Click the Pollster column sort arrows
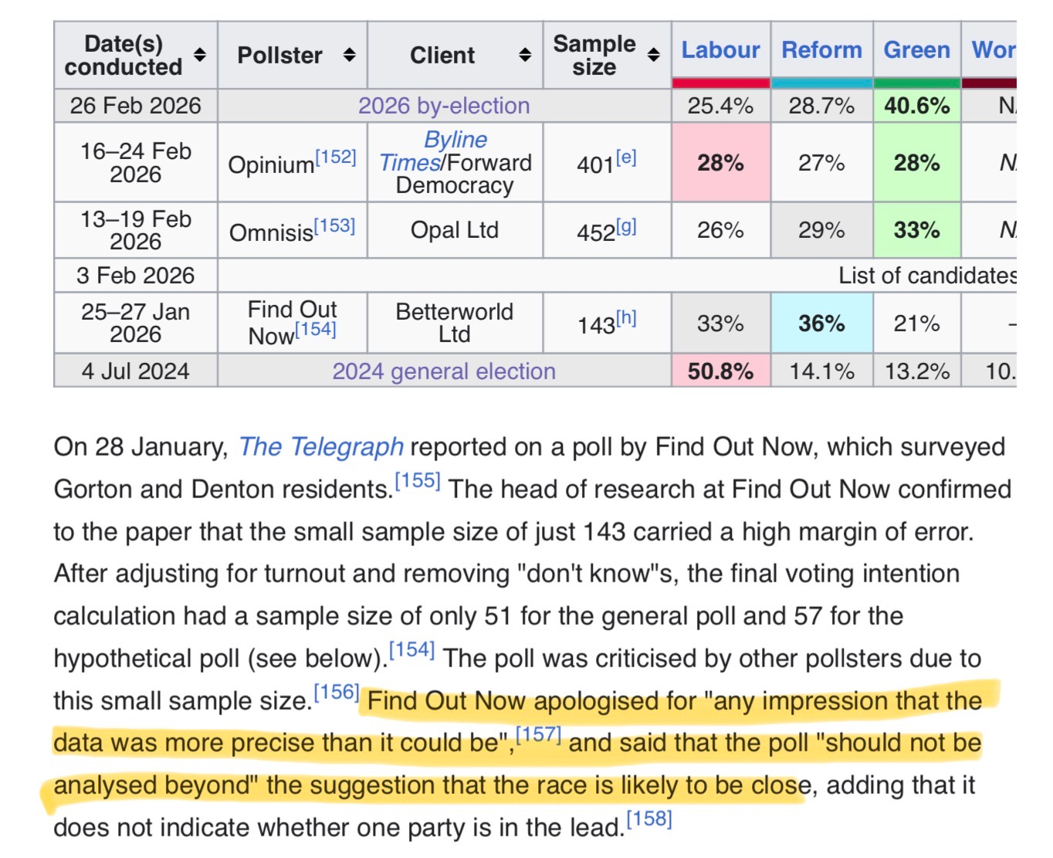 349,55
